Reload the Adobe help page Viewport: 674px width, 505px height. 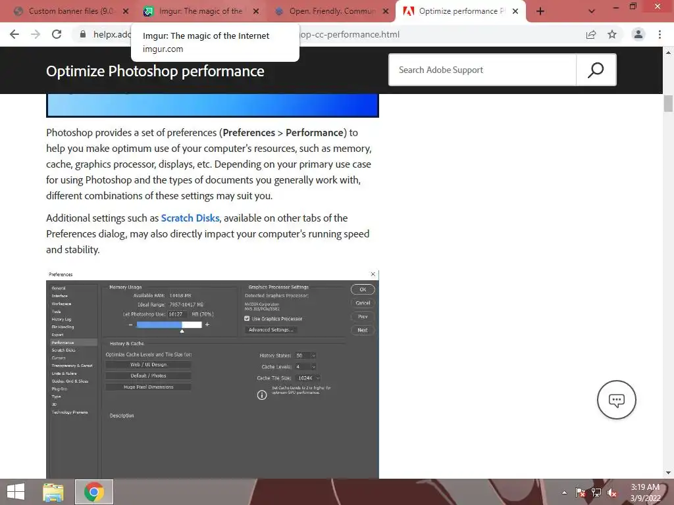tap(57, 34)
